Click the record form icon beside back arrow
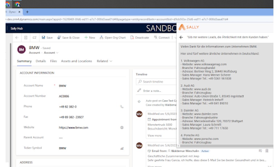The height and width of the screenshot is (167, 279). 26,38
